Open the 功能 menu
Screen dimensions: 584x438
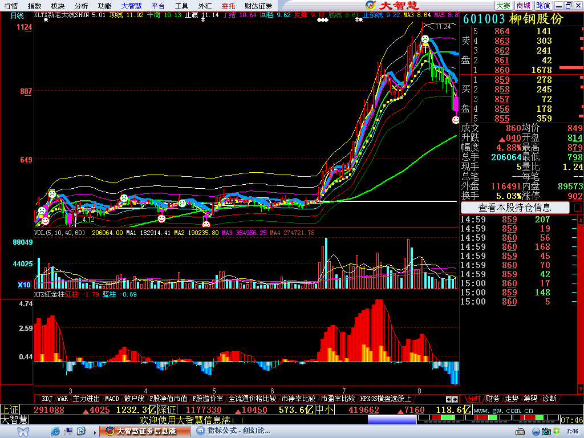[x=105, y=6]
